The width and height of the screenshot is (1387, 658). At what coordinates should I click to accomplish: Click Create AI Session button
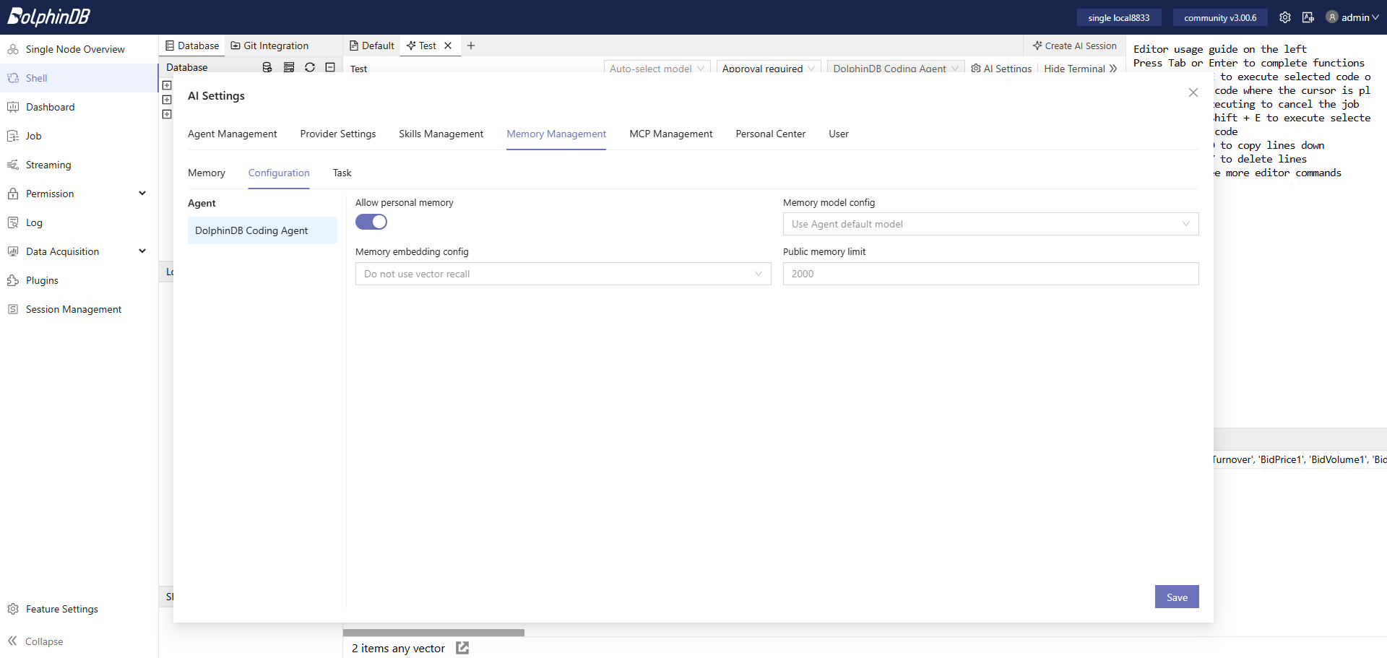(1075, 46)
